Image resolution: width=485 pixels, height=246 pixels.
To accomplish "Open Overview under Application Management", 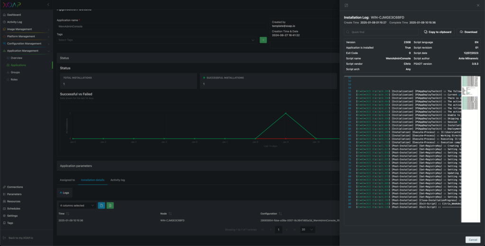I will click(x=17, y=58).
